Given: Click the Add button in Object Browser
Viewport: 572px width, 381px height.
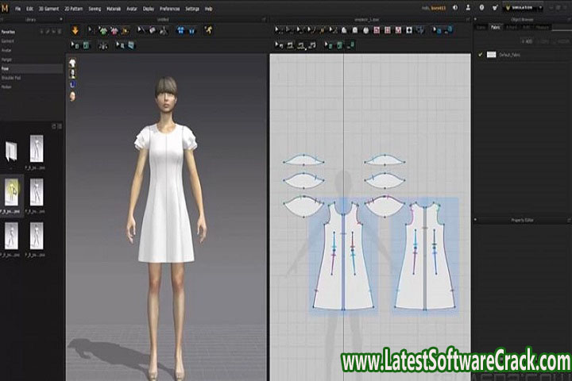Looking at the screenshot, I should (528, 41).
